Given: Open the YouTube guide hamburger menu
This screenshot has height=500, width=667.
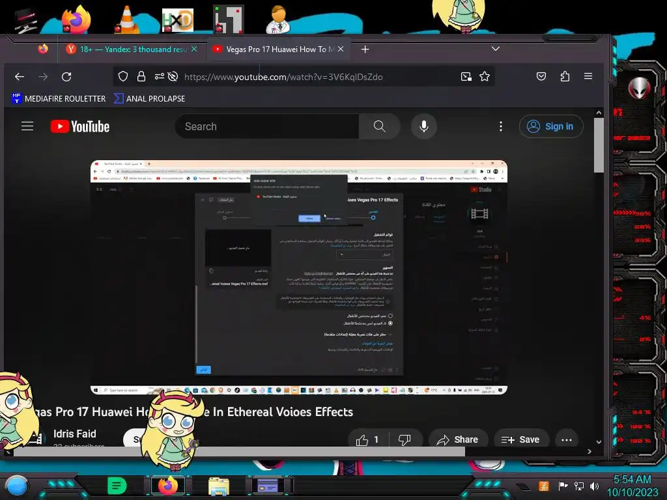Looking at the screenshot, I should [27, 126].
